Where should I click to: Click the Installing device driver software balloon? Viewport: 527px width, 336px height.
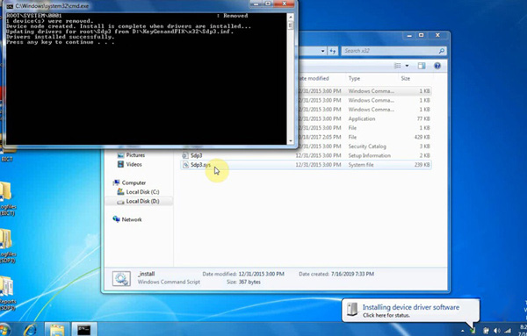411,311
